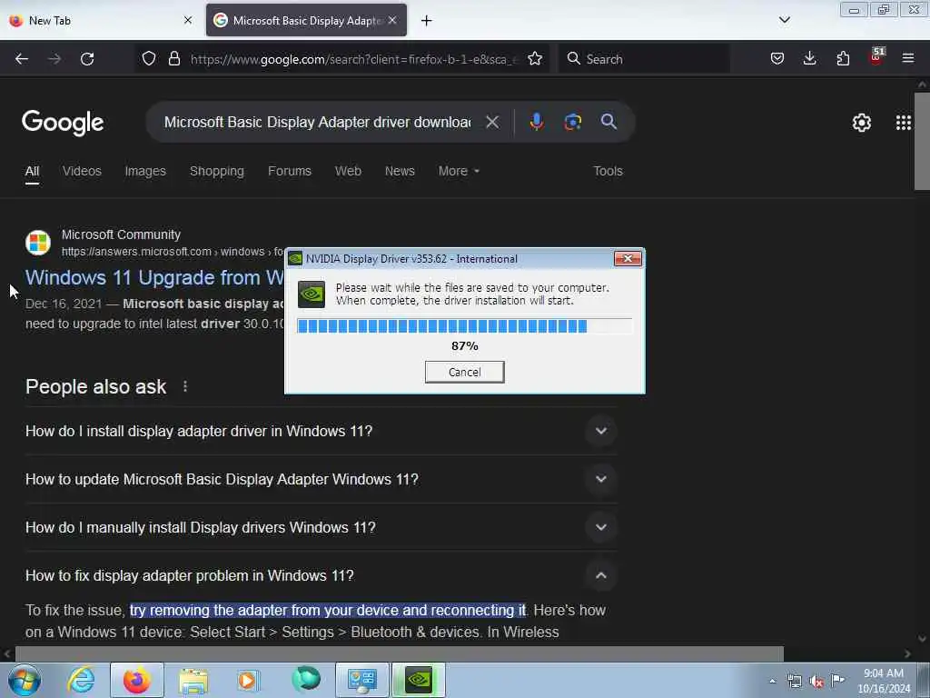
Task: Go back to the previous page in Firefox
Action: pyautogui.click(x=22, y=59)
